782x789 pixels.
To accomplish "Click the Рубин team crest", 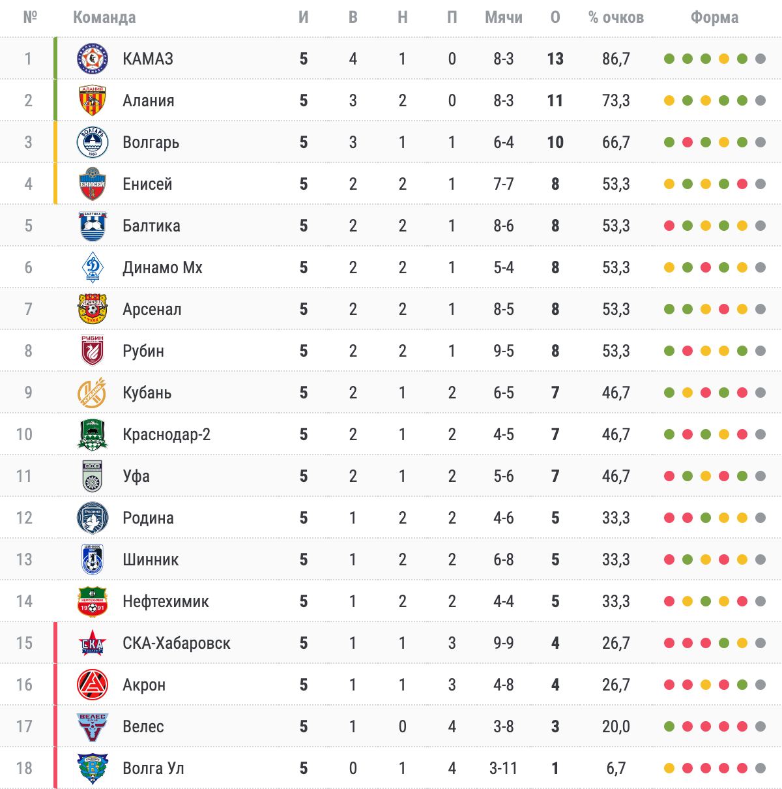I will pos(92,351).
